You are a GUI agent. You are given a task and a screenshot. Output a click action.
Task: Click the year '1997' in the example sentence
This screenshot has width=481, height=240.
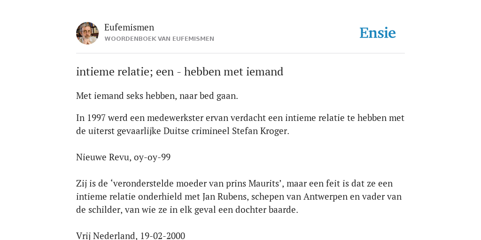click(x=96, y=118)
